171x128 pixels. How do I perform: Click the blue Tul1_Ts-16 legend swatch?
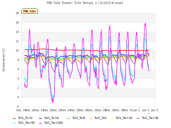(x=40, y=118)
